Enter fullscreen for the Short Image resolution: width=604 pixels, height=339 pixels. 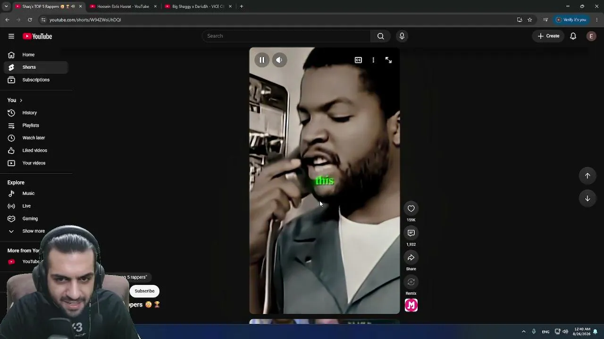388,60
